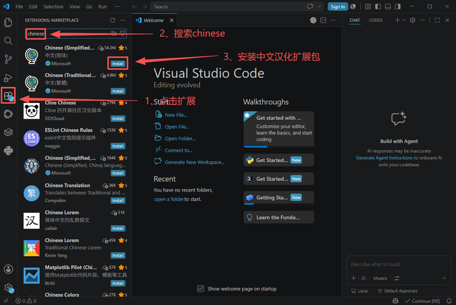Open the Python activity bar icon
This screenshot has width=456, height=305.
tap(8, 150)
